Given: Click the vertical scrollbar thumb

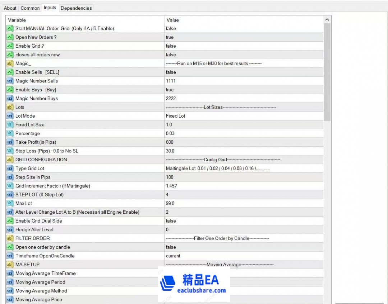Looking at the screenshot, I should coord(327,72).
